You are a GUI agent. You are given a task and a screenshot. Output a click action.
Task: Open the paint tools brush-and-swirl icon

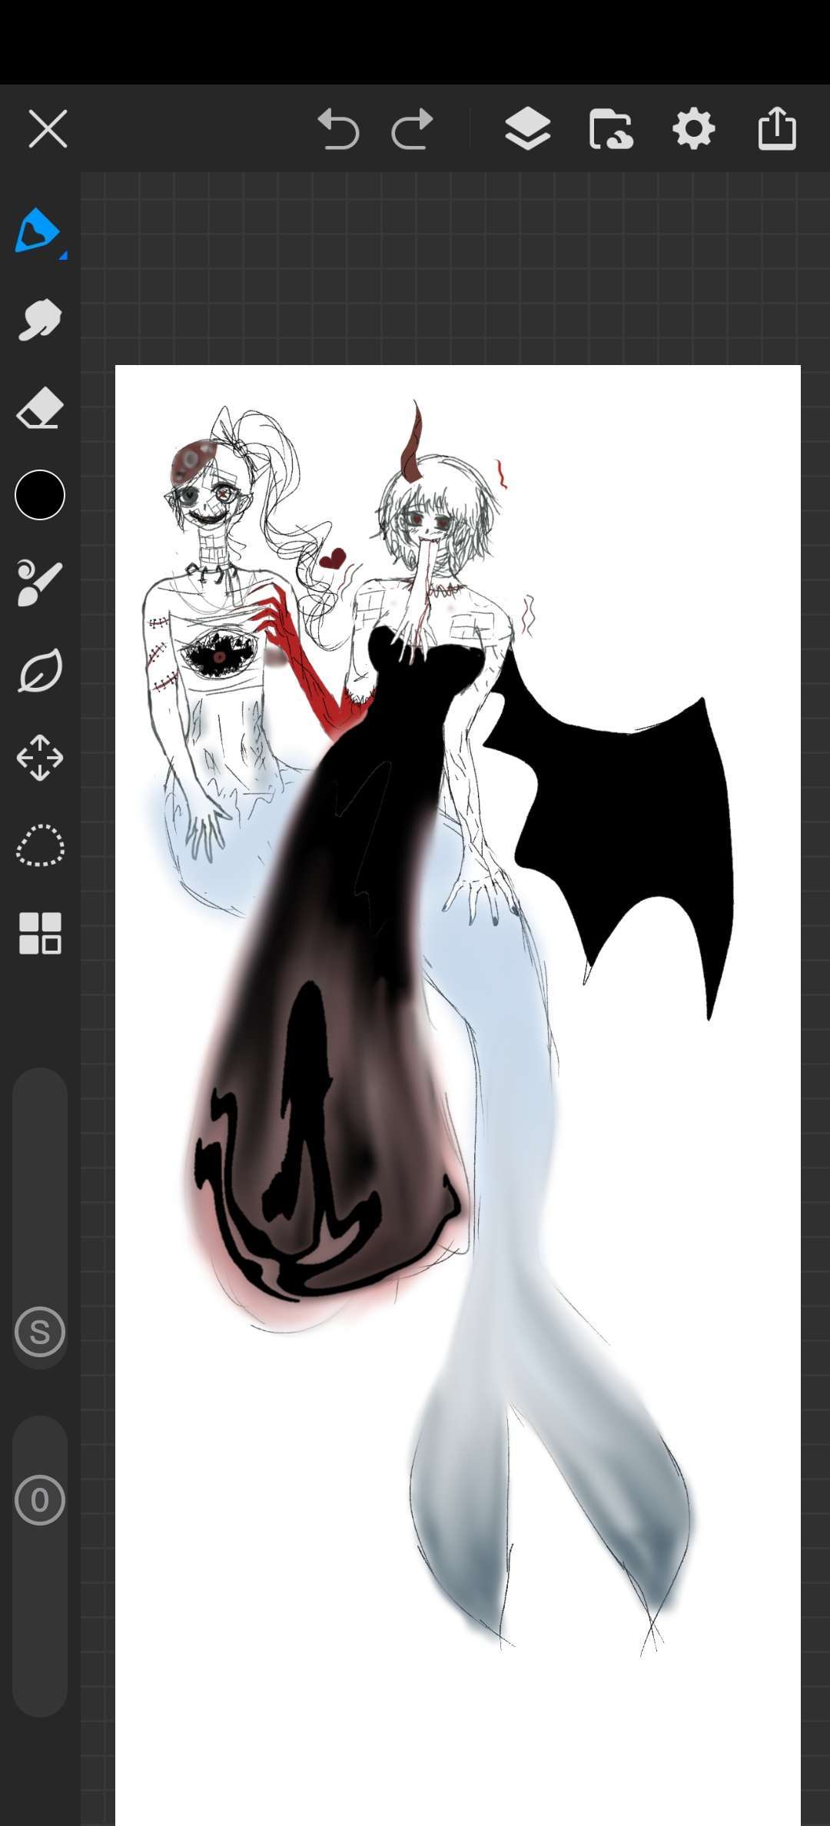(x=40, y=583)
